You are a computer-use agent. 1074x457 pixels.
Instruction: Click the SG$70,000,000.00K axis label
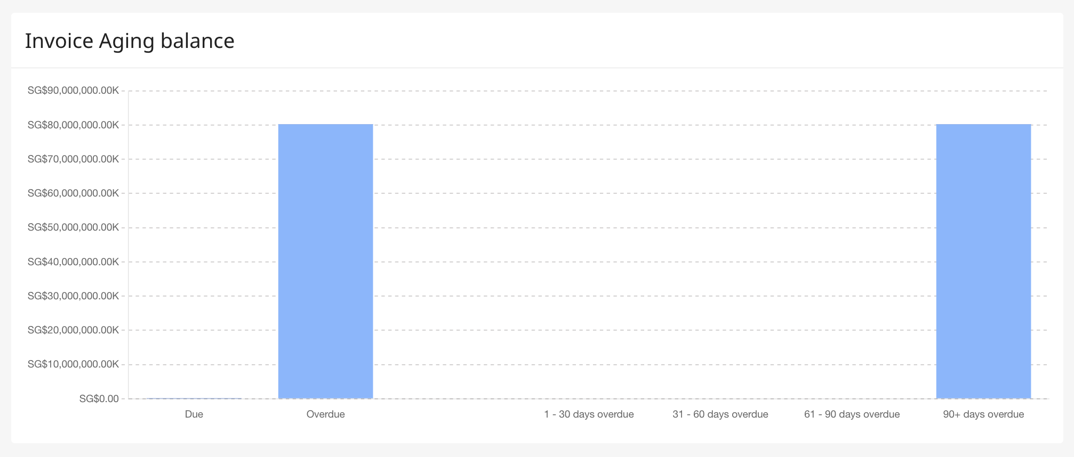click(73, 159)
